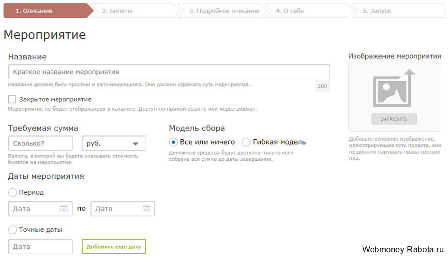Click the Требуемая сумма heading
The height and width of the screenshot is (258, 448).
pyautogui.click(x=43, y=129)
